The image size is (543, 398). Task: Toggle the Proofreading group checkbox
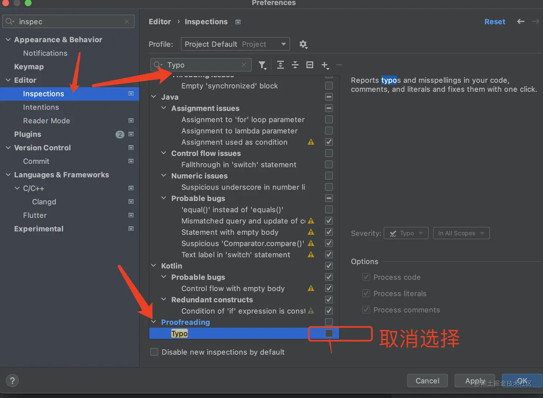(x=329, y=322)
